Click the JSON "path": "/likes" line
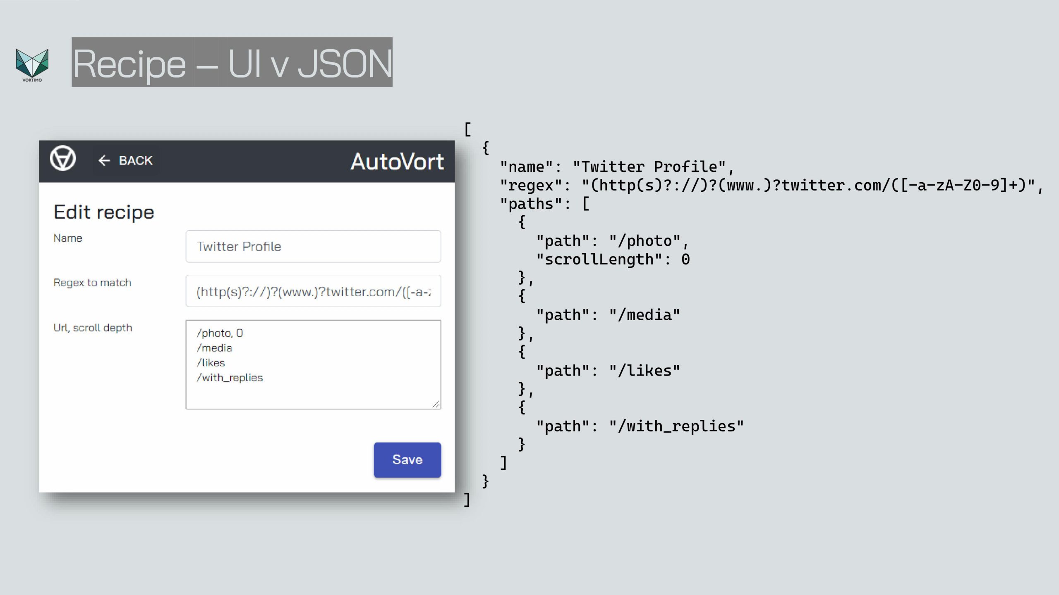This screenshot has height=595, width=1059. tap(608, 371)
